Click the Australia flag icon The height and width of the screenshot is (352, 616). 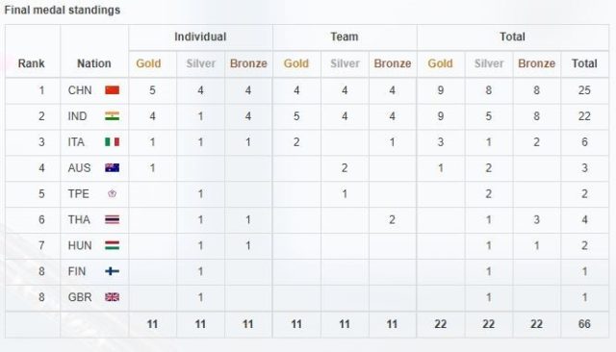coord(112,168)
